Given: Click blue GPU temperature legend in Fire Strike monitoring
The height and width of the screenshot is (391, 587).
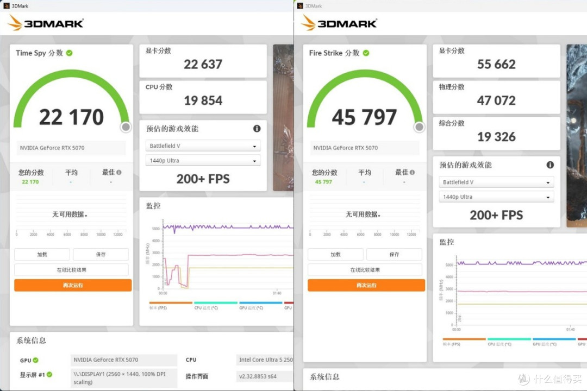Looking at the screenshot, I should (554, 339).
